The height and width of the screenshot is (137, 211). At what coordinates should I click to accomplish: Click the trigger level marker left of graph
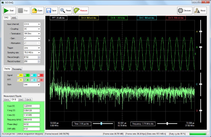click(49, 40)
